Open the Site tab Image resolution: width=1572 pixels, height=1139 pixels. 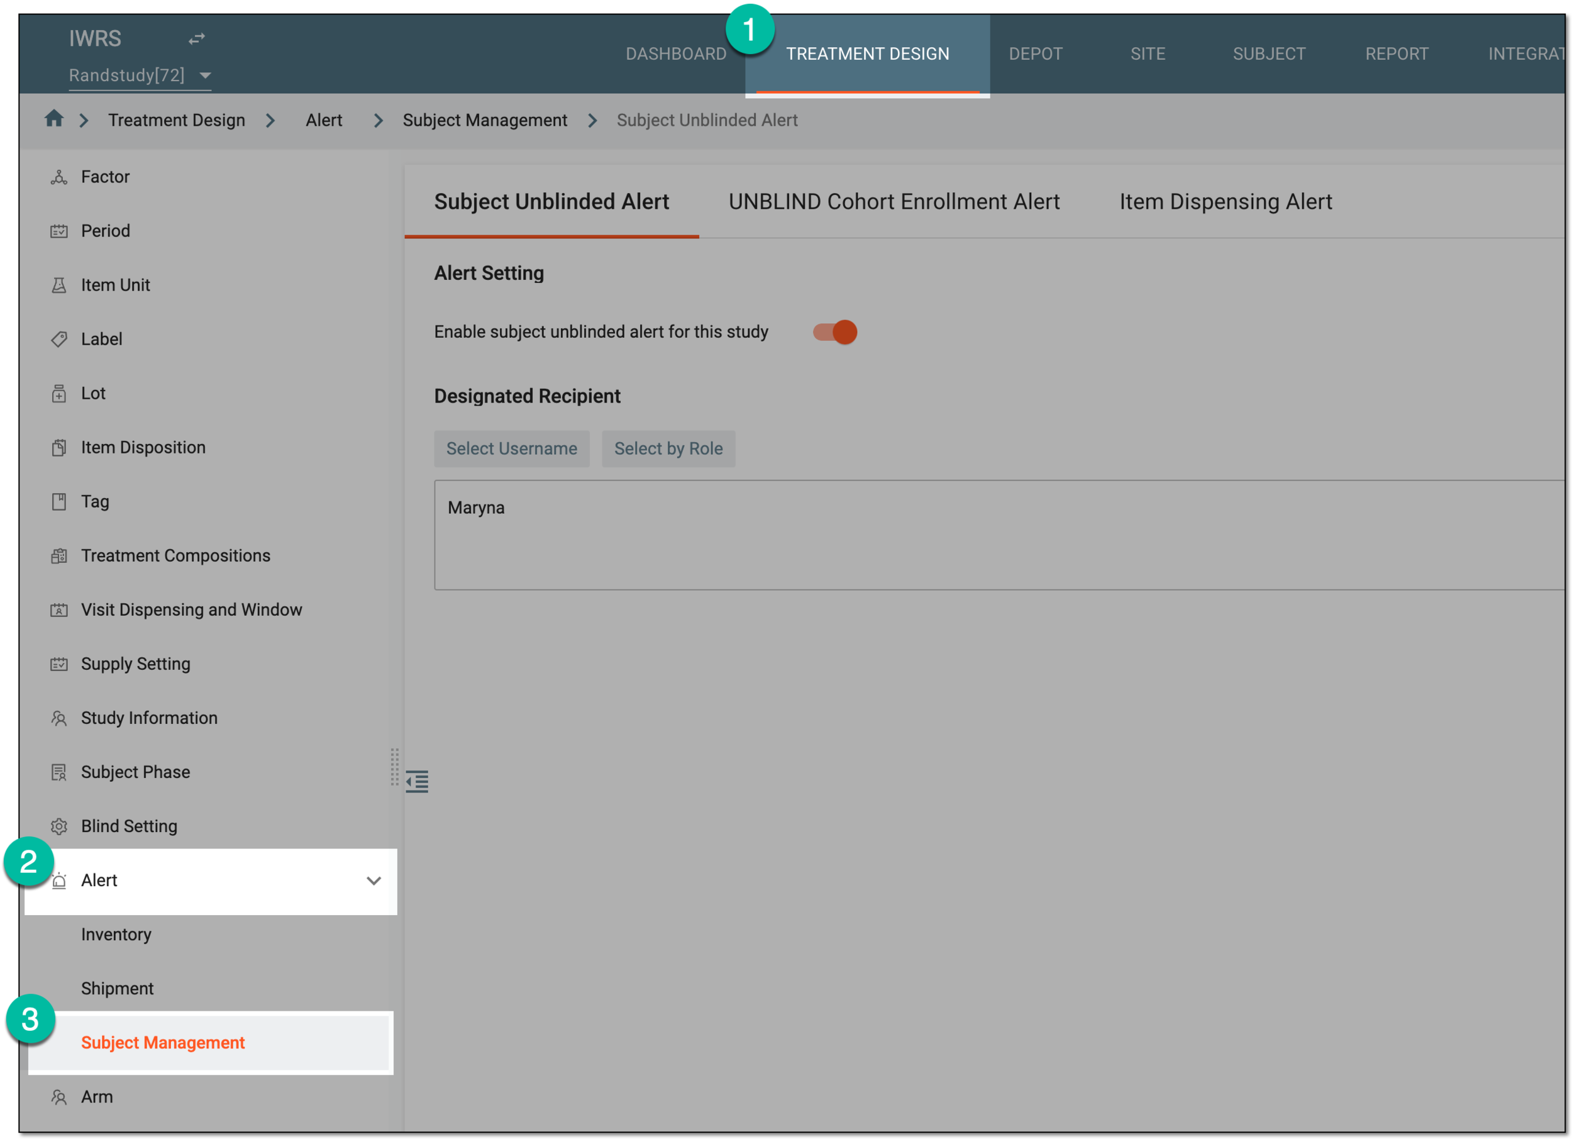(1148, 54)
